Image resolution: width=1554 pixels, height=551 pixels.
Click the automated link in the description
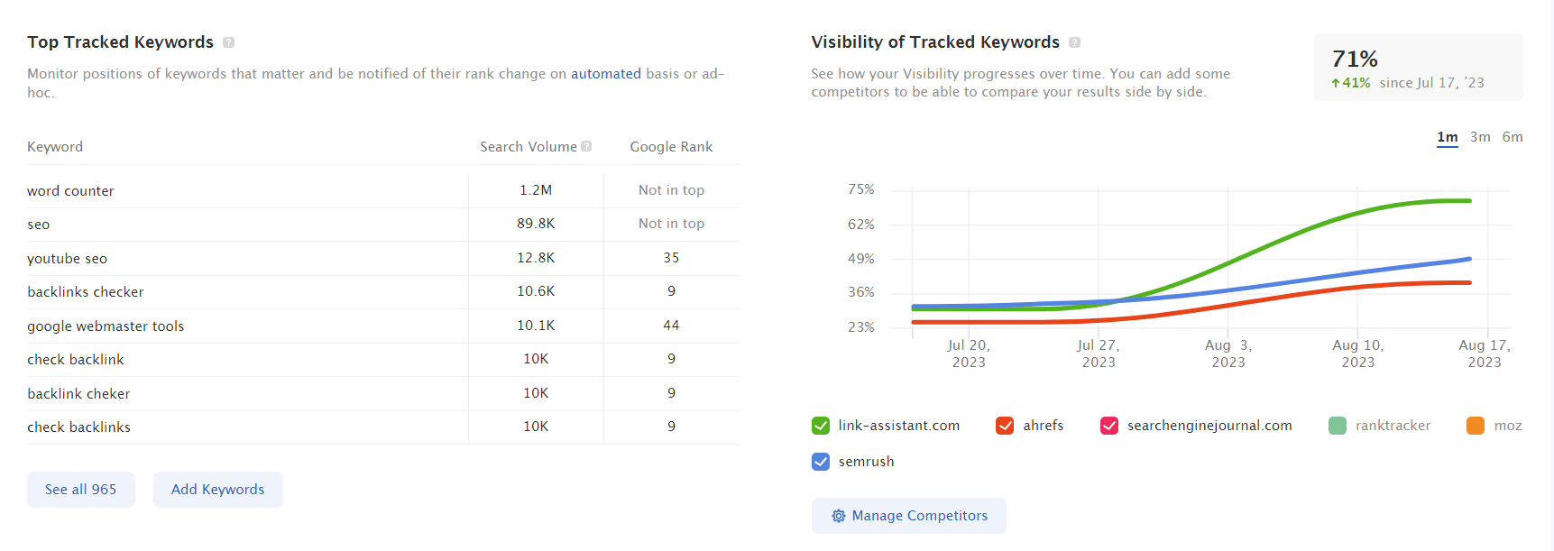pyautogui.click(x=606, y=73)
